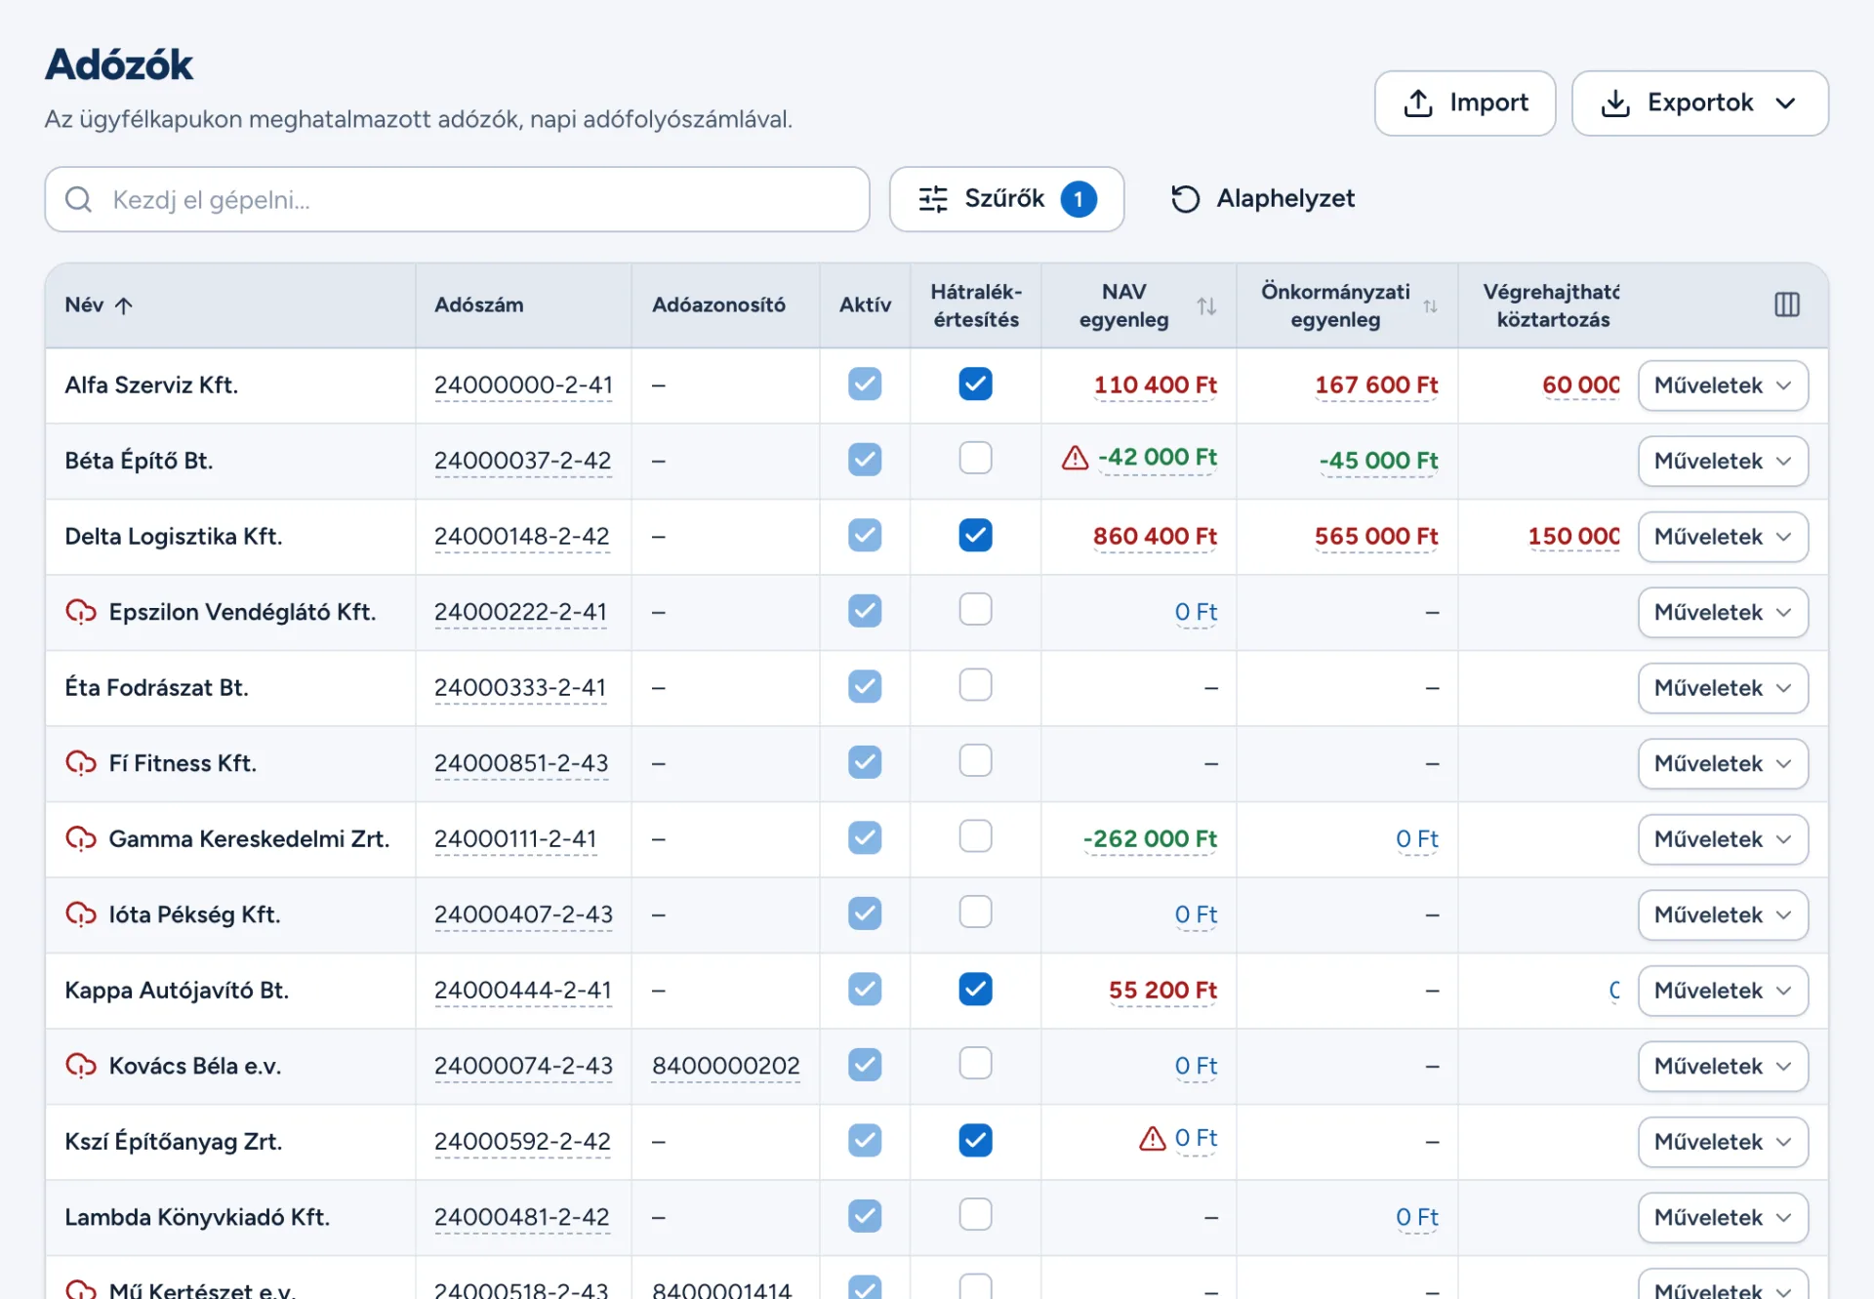Click the warning triangle in Béta Építő row
The image size is (1874, 1299).
(x=1075, y=458)
